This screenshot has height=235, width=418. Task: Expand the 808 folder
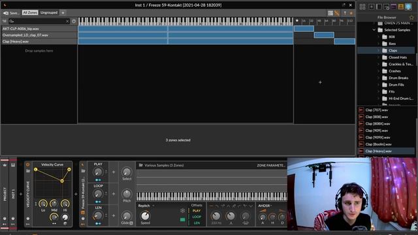click(378, 37)
